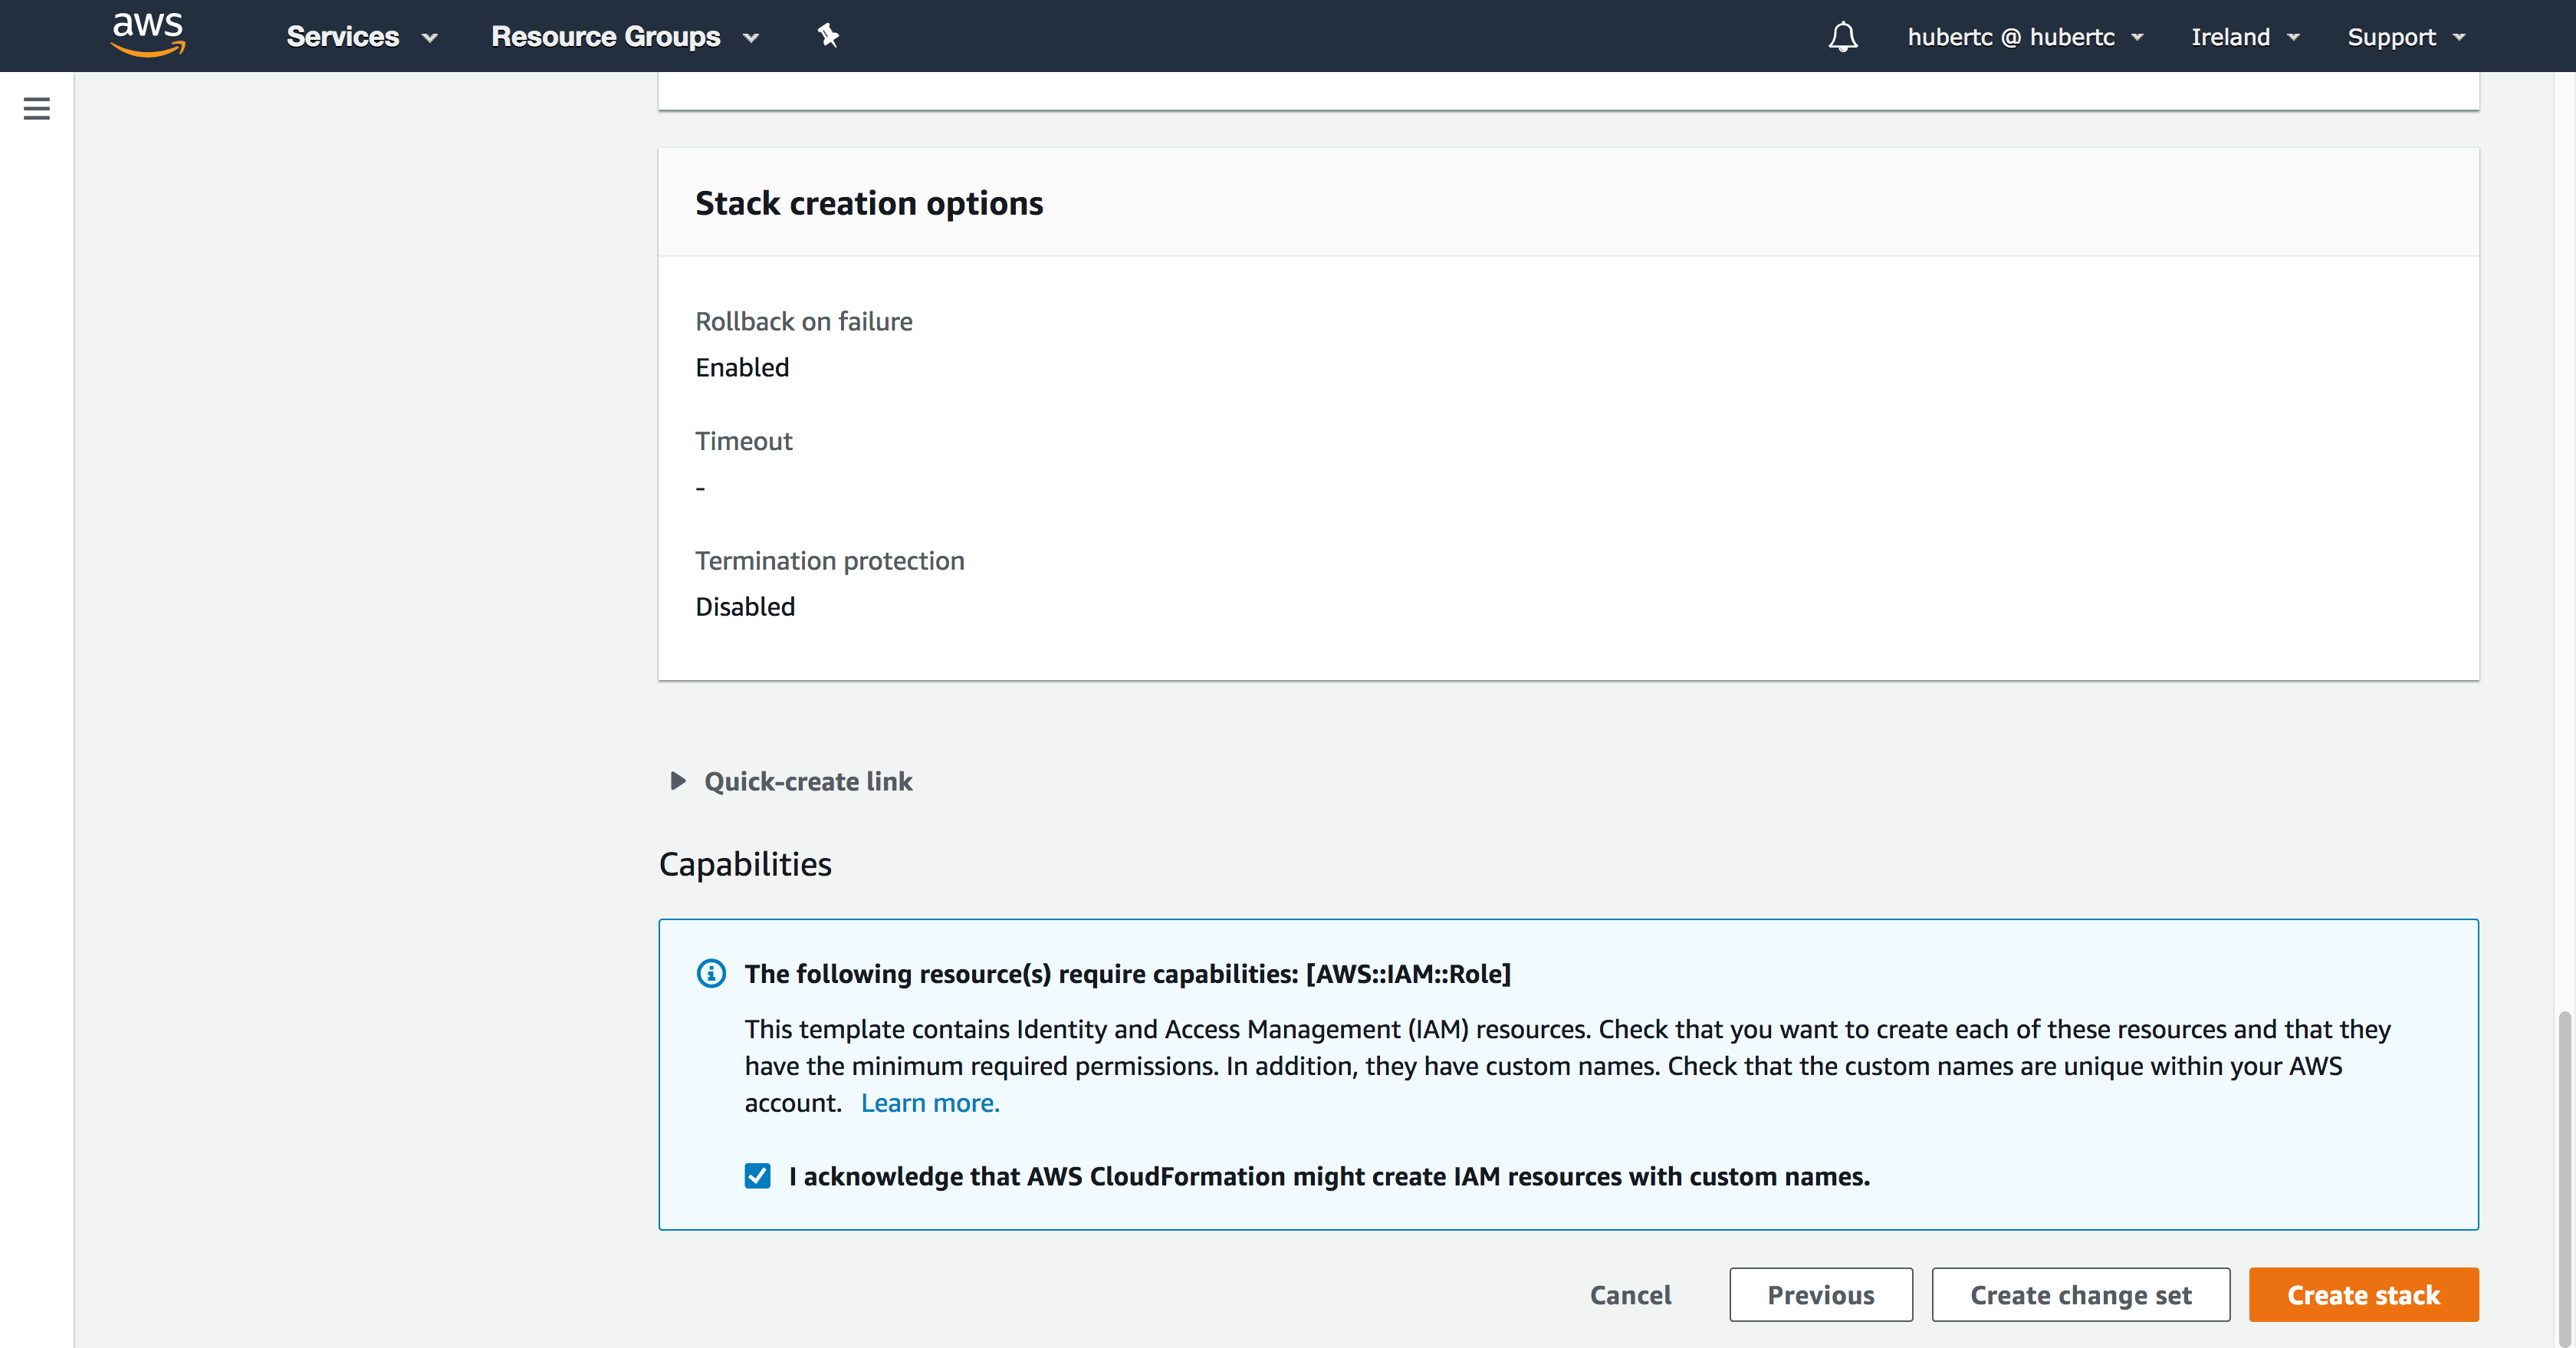This screenshot has width=2576, height=1348.
Task: Select the Rollback on failure 'Enabled' value
Action: 742,367
